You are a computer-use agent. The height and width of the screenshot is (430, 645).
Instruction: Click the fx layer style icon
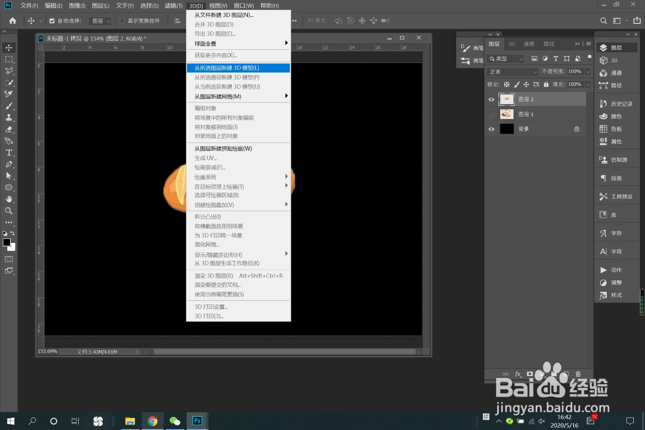pos(518,374)
